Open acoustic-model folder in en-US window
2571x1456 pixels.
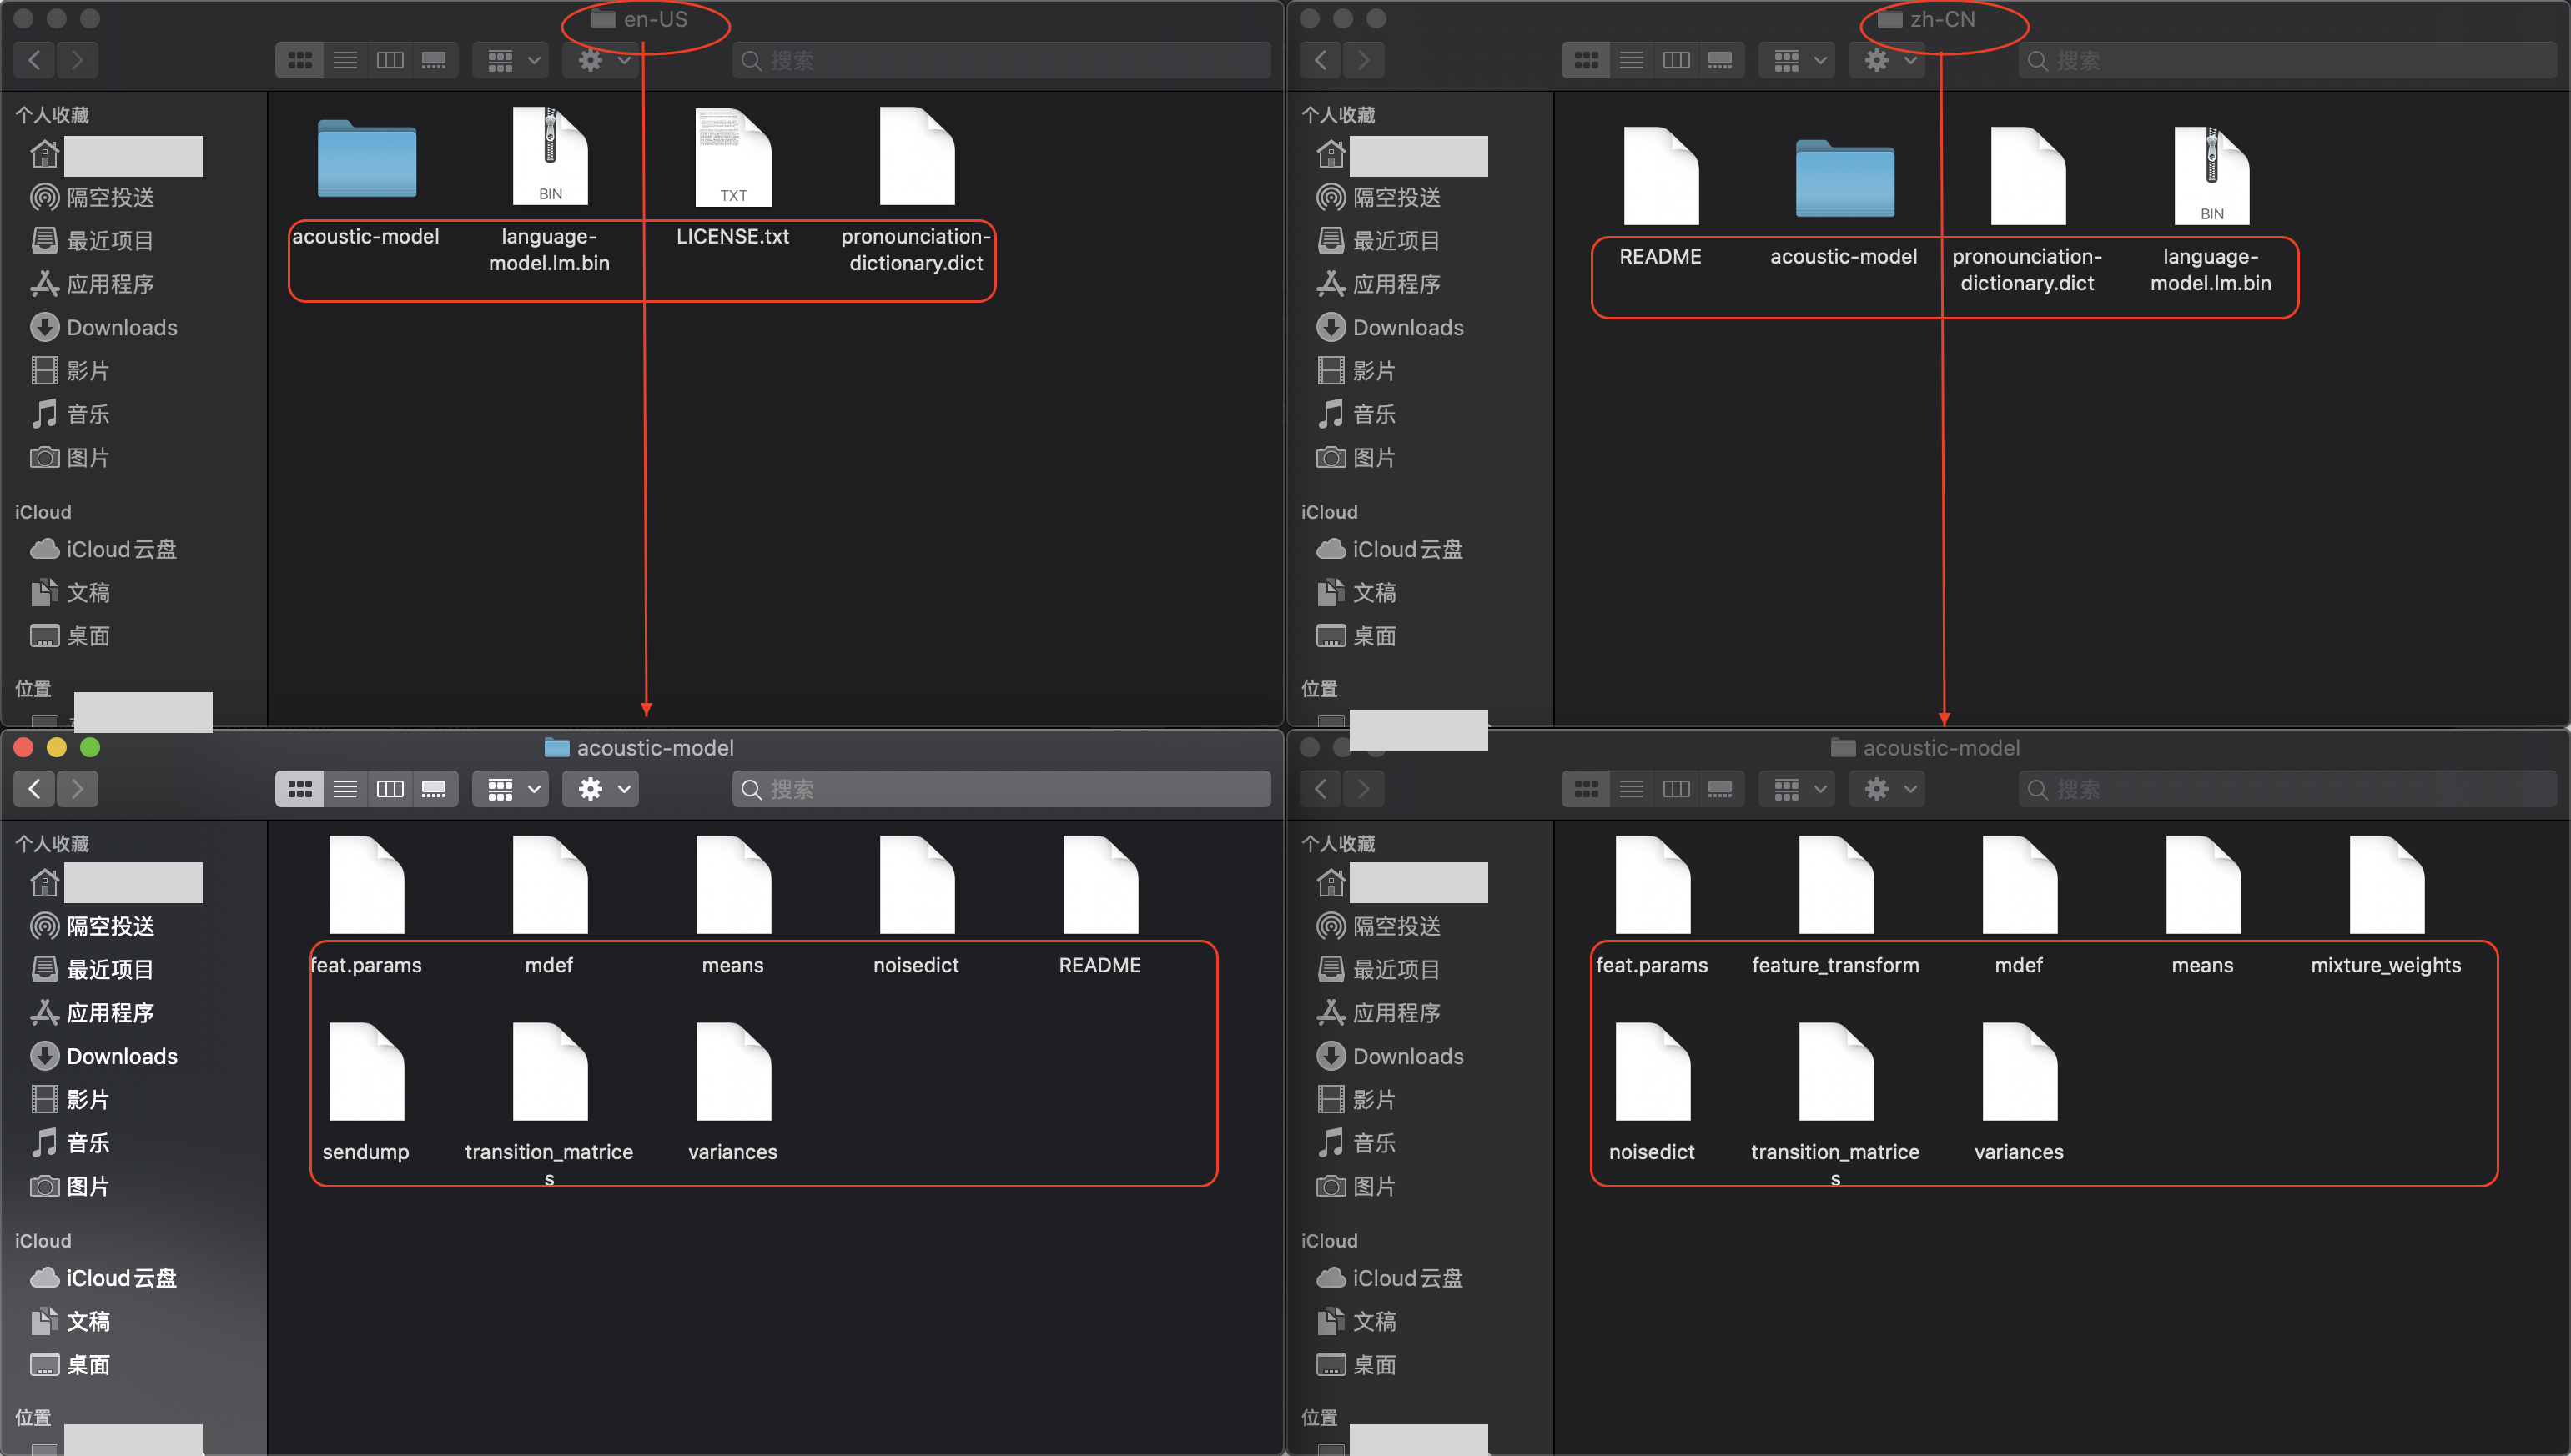tap(366, 160)
